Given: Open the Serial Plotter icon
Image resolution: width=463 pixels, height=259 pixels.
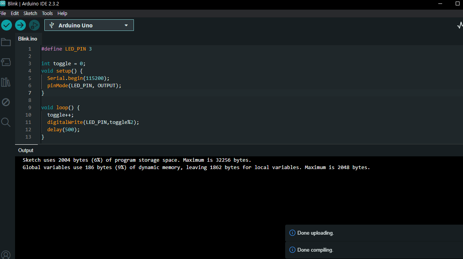Looking at the screenshot, I should click(x=460, y=25).
